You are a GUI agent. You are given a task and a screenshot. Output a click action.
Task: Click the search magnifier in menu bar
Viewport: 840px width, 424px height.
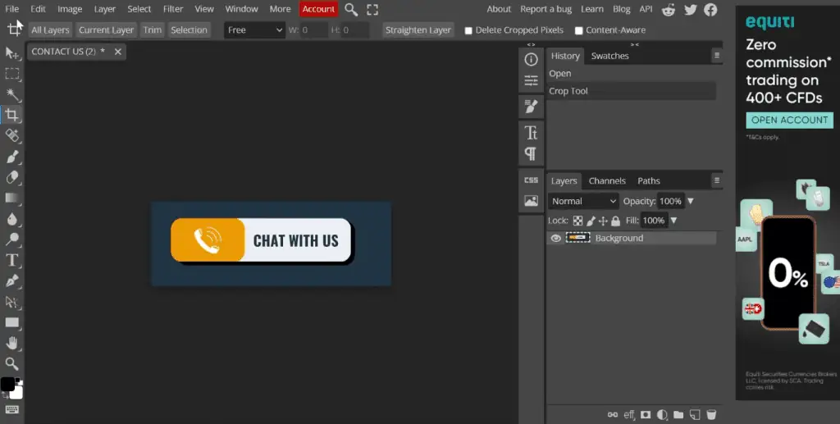351,9
